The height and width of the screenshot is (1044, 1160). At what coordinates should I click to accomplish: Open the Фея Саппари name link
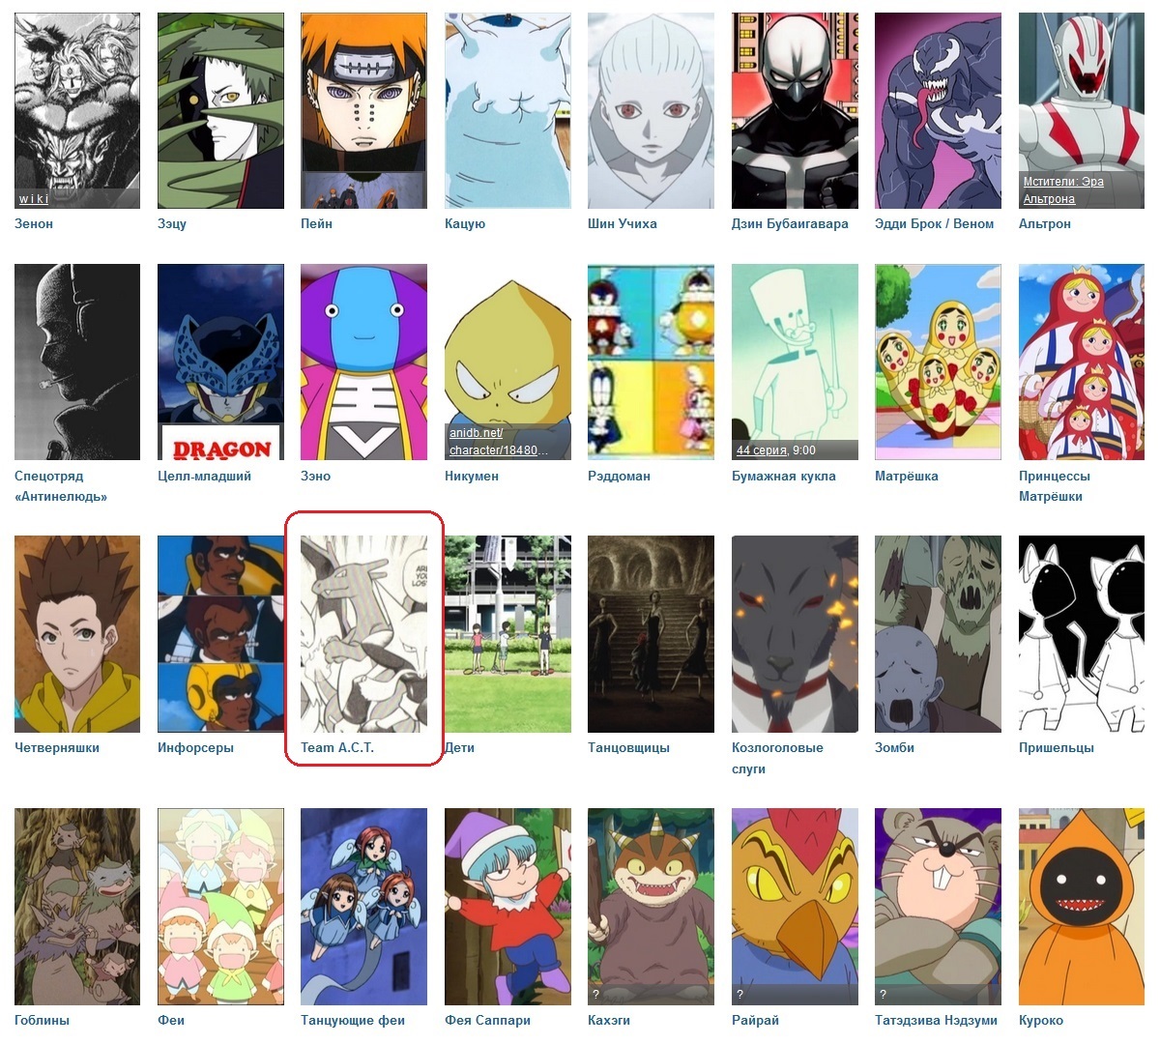487,1020
